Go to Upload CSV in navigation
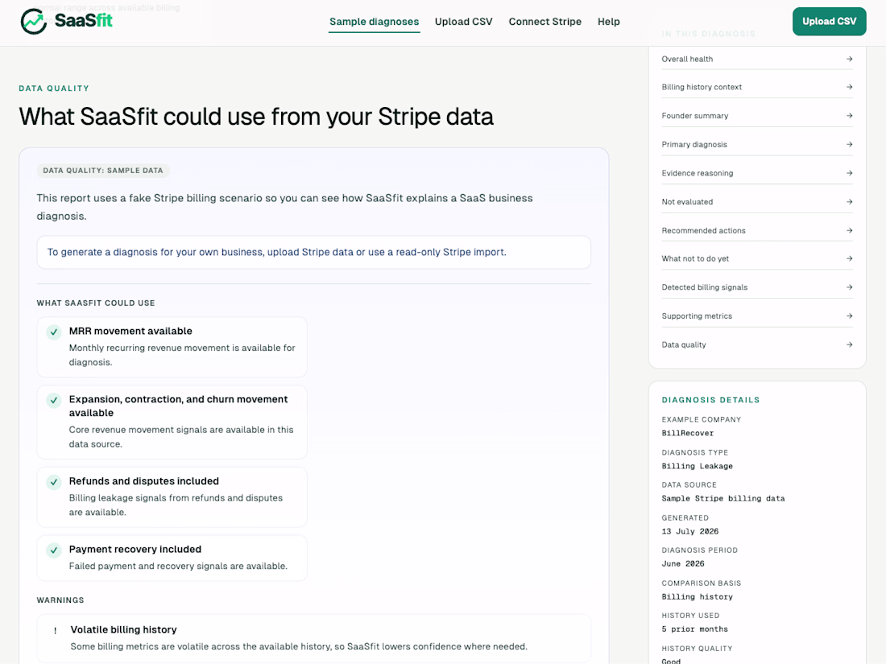The width and height of the screenshot is (886, 664). (463, 22)
